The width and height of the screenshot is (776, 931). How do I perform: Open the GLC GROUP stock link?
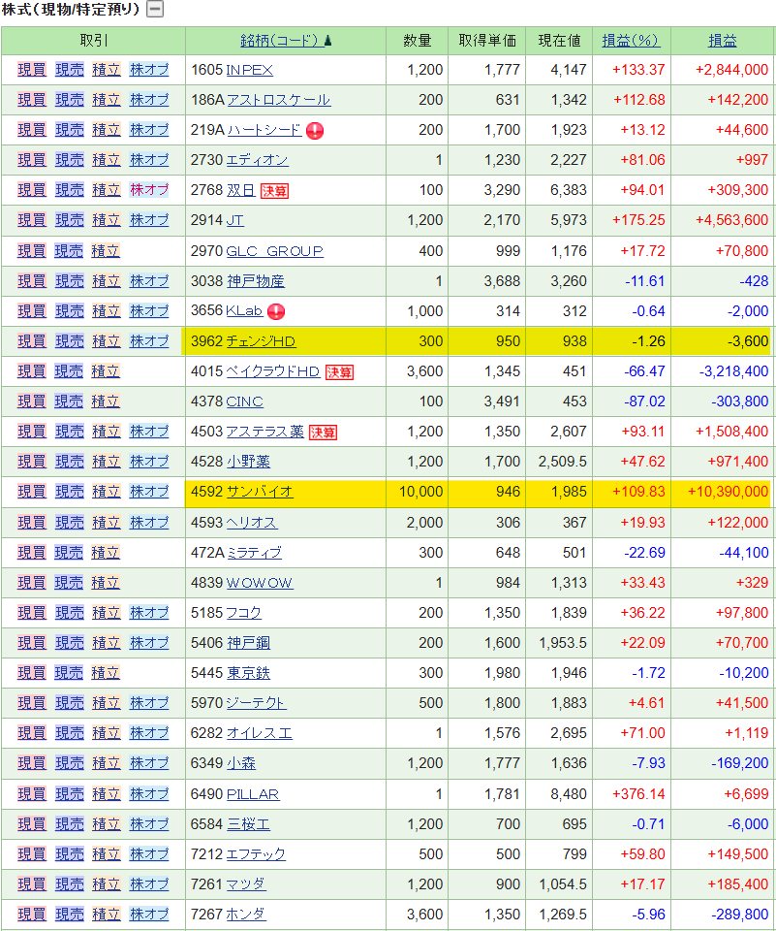(x=274, y=251)
